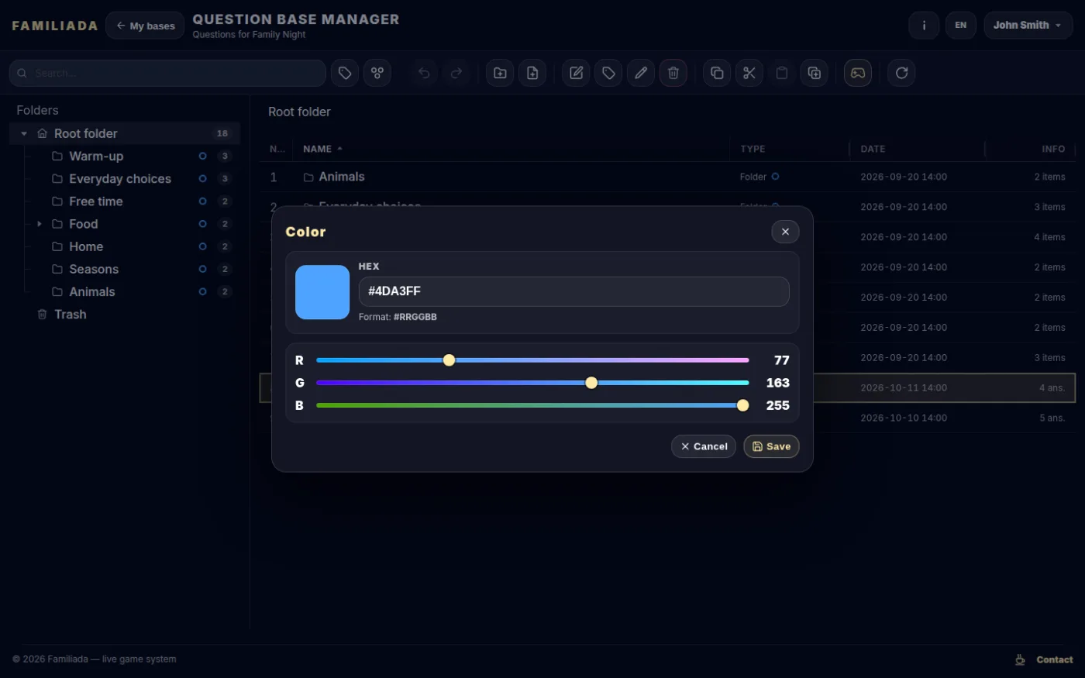Image resolution: width=1085 pixels, height=678 pixels.
Task: Click the duplicate plus-squares icon
Action: click(815, 73)
